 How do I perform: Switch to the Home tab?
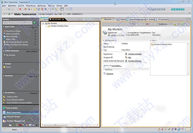(x=44, y=19)
